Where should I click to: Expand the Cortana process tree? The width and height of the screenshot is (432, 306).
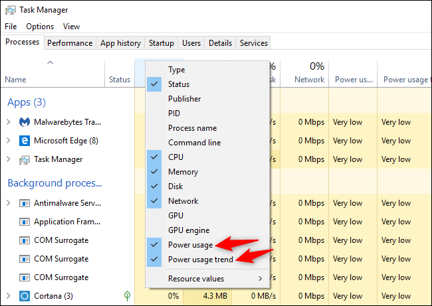pos(9,296)
